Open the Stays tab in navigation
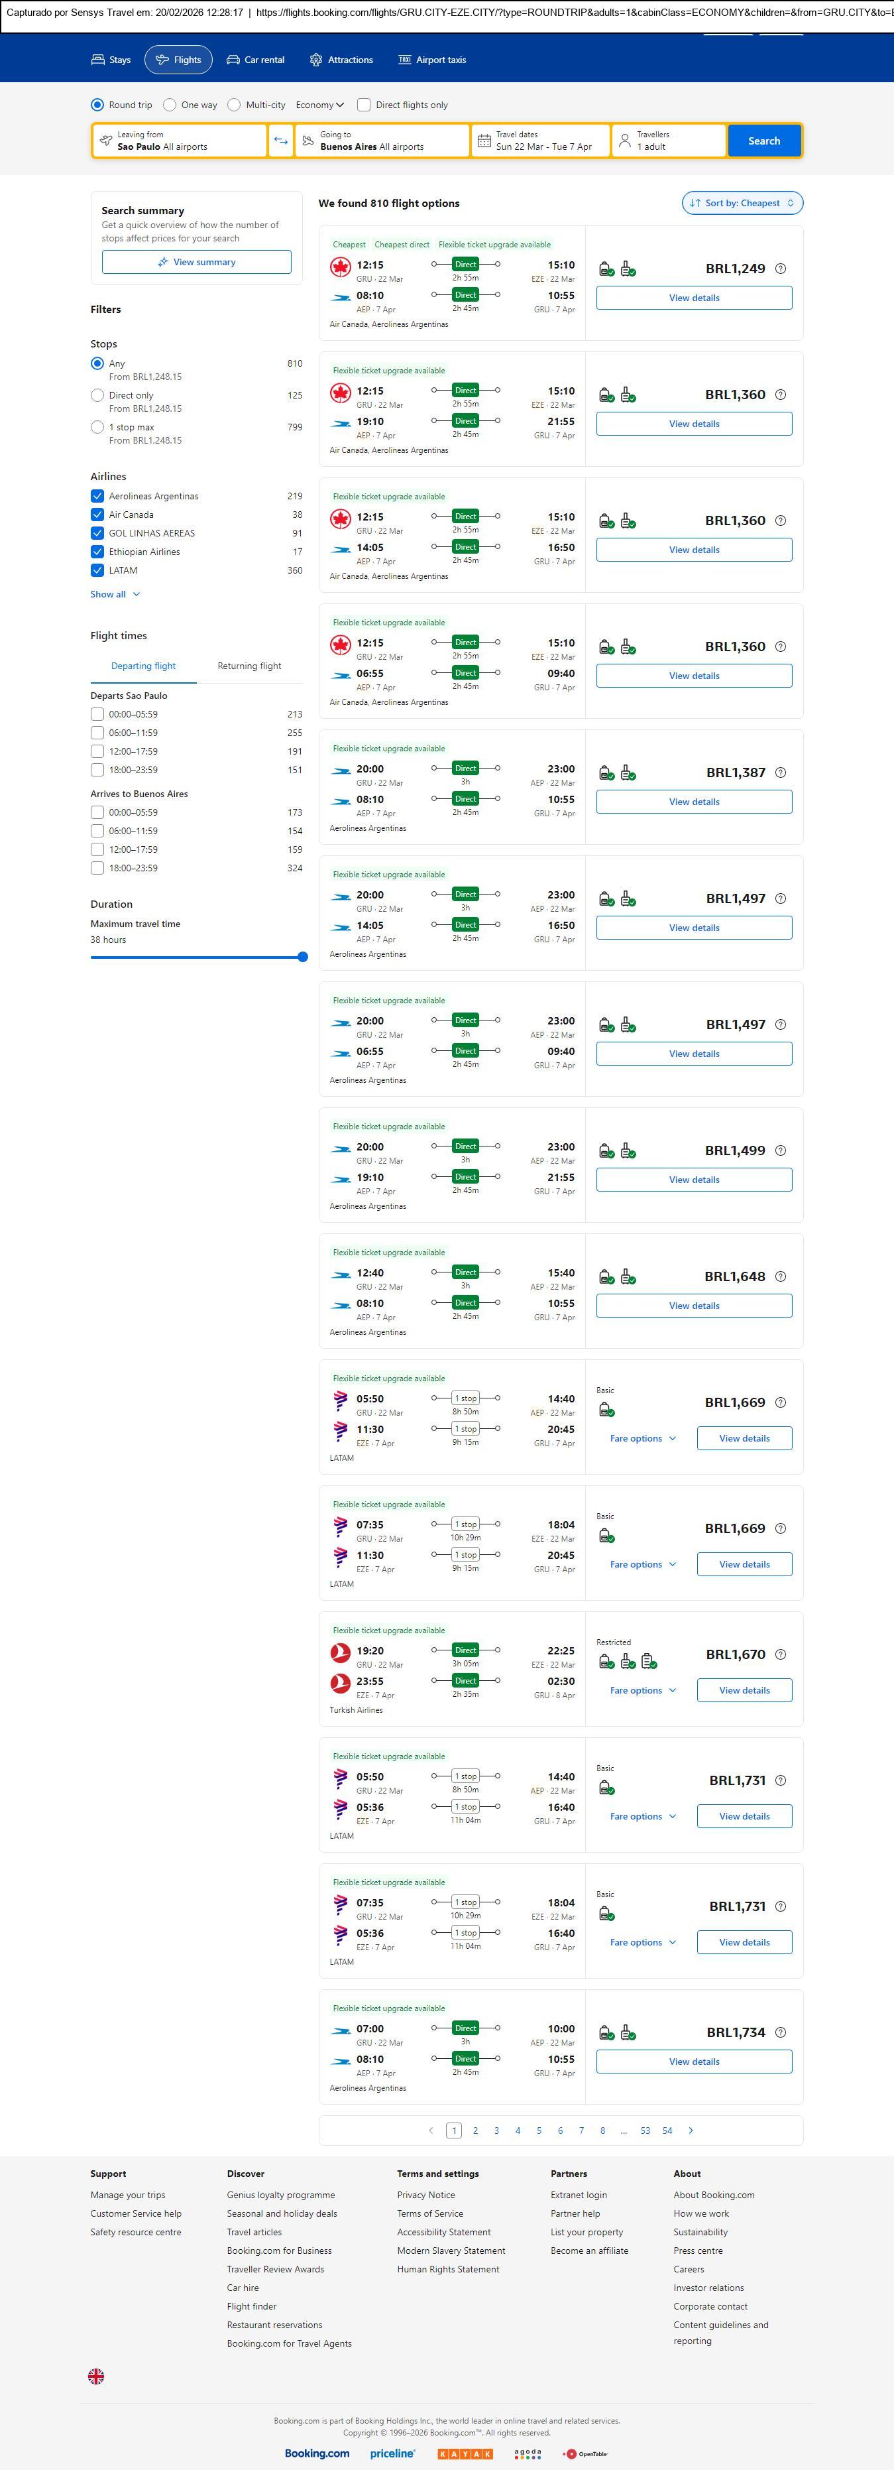Image resolution: width=894 pixels, height=2470 pixels. (111, 60)
